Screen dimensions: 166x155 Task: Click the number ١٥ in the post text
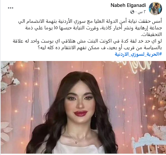(x=56, y=28)
